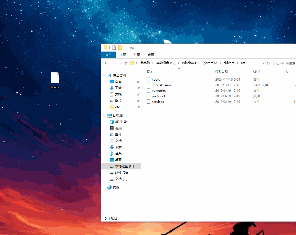Open the 文件 ribbon tab
296x235 pixels.
109,55
